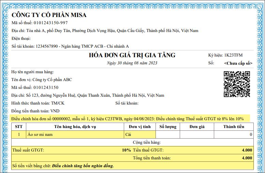Image resolution: width=265 pixels, height=173 pixels.
Task: Click the empty Số lượng cell in row 1
Action: (x=168, y=135)
